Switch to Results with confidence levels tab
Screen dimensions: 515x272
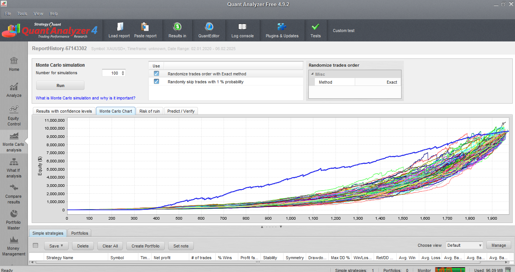point(64,111)
